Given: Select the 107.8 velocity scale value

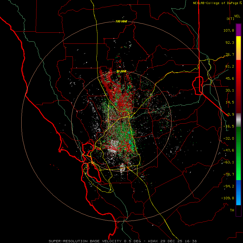Looking at the screenshot, I should point(229,30).
